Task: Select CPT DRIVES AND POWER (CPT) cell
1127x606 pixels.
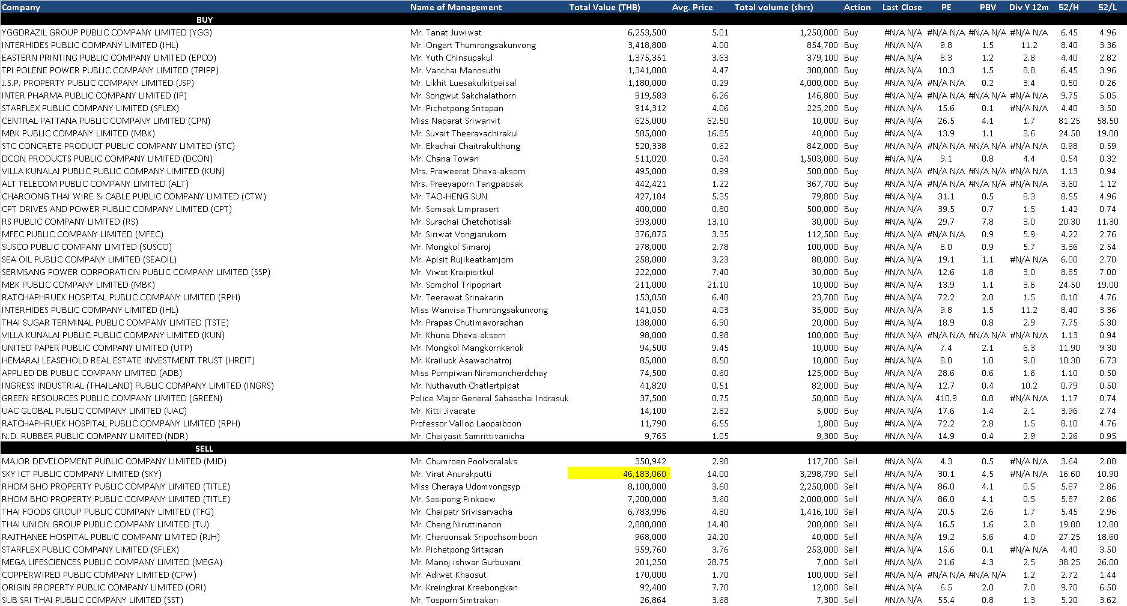Action: pos(117,209)
